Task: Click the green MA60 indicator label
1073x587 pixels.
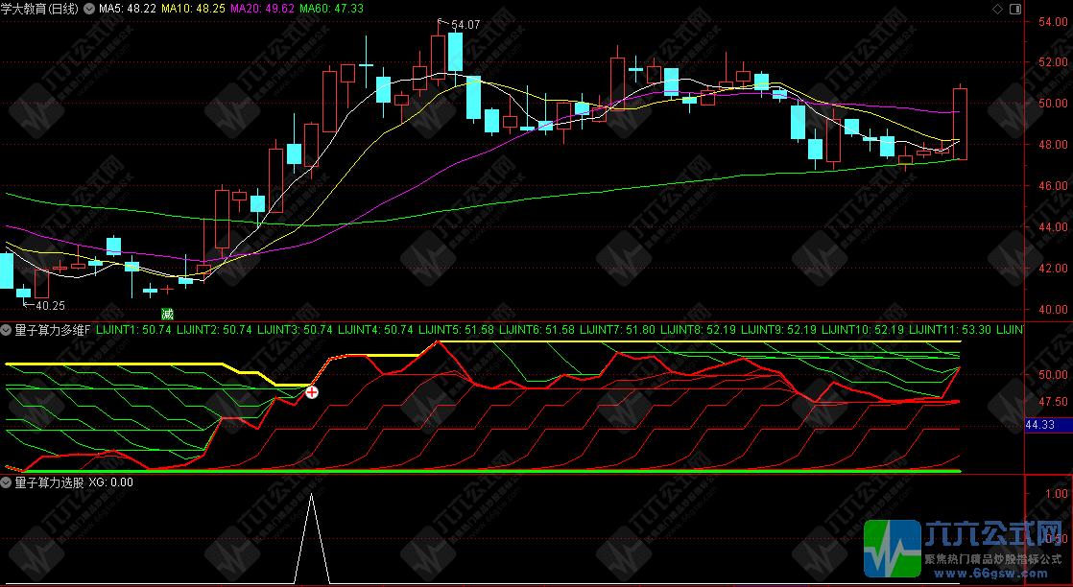Action: point(331,9)
